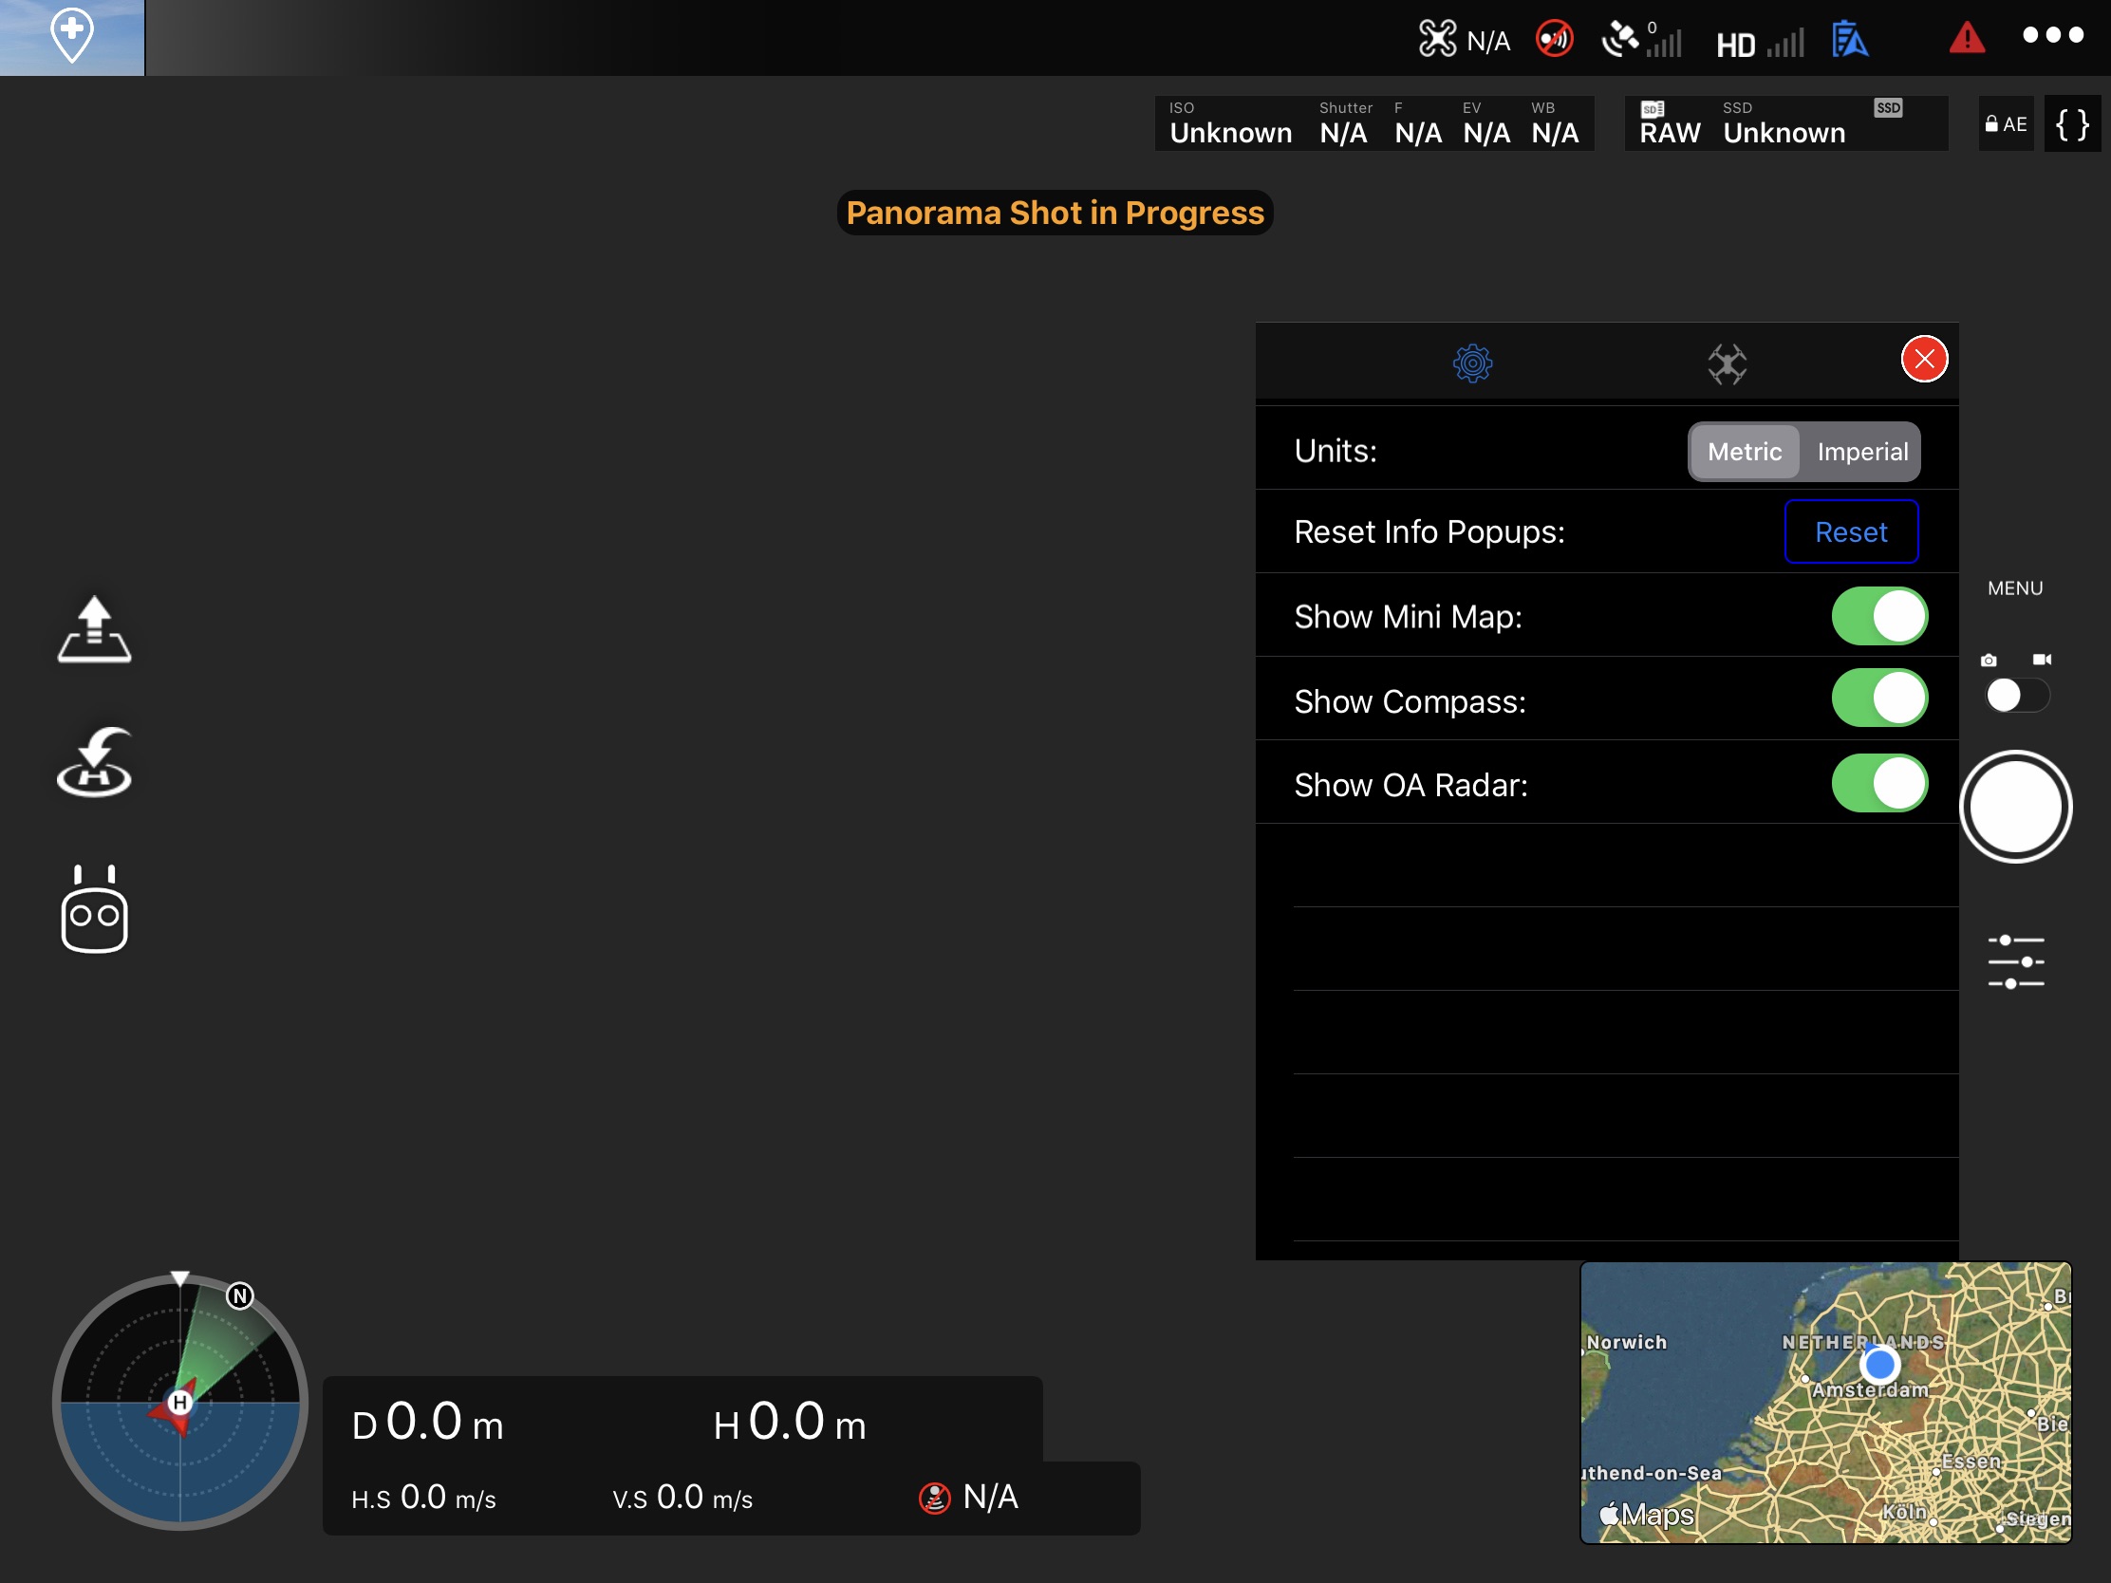Image resolution: width=2111 pixels, height=1583 pixels.
Task: Toggle Show Mini Map switch
Action: [x=1878, y=617]
